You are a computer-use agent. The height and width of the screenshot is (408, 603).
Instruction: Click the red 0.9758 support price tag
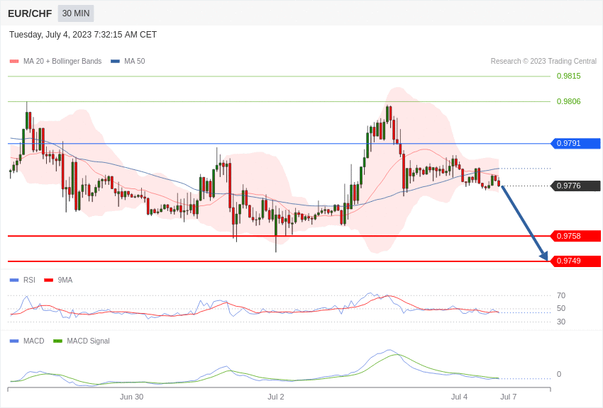pyautogui.click(x=576, y=236)
